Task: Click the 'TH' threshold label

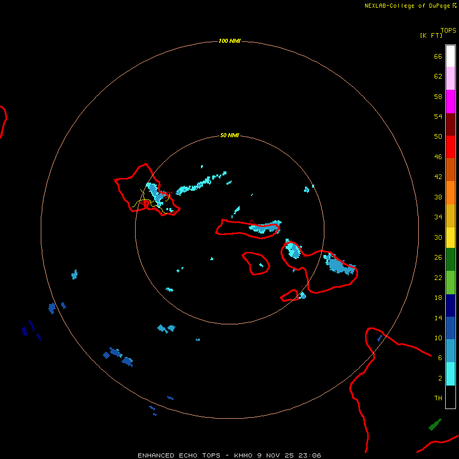Action: [x=438, y=398]
